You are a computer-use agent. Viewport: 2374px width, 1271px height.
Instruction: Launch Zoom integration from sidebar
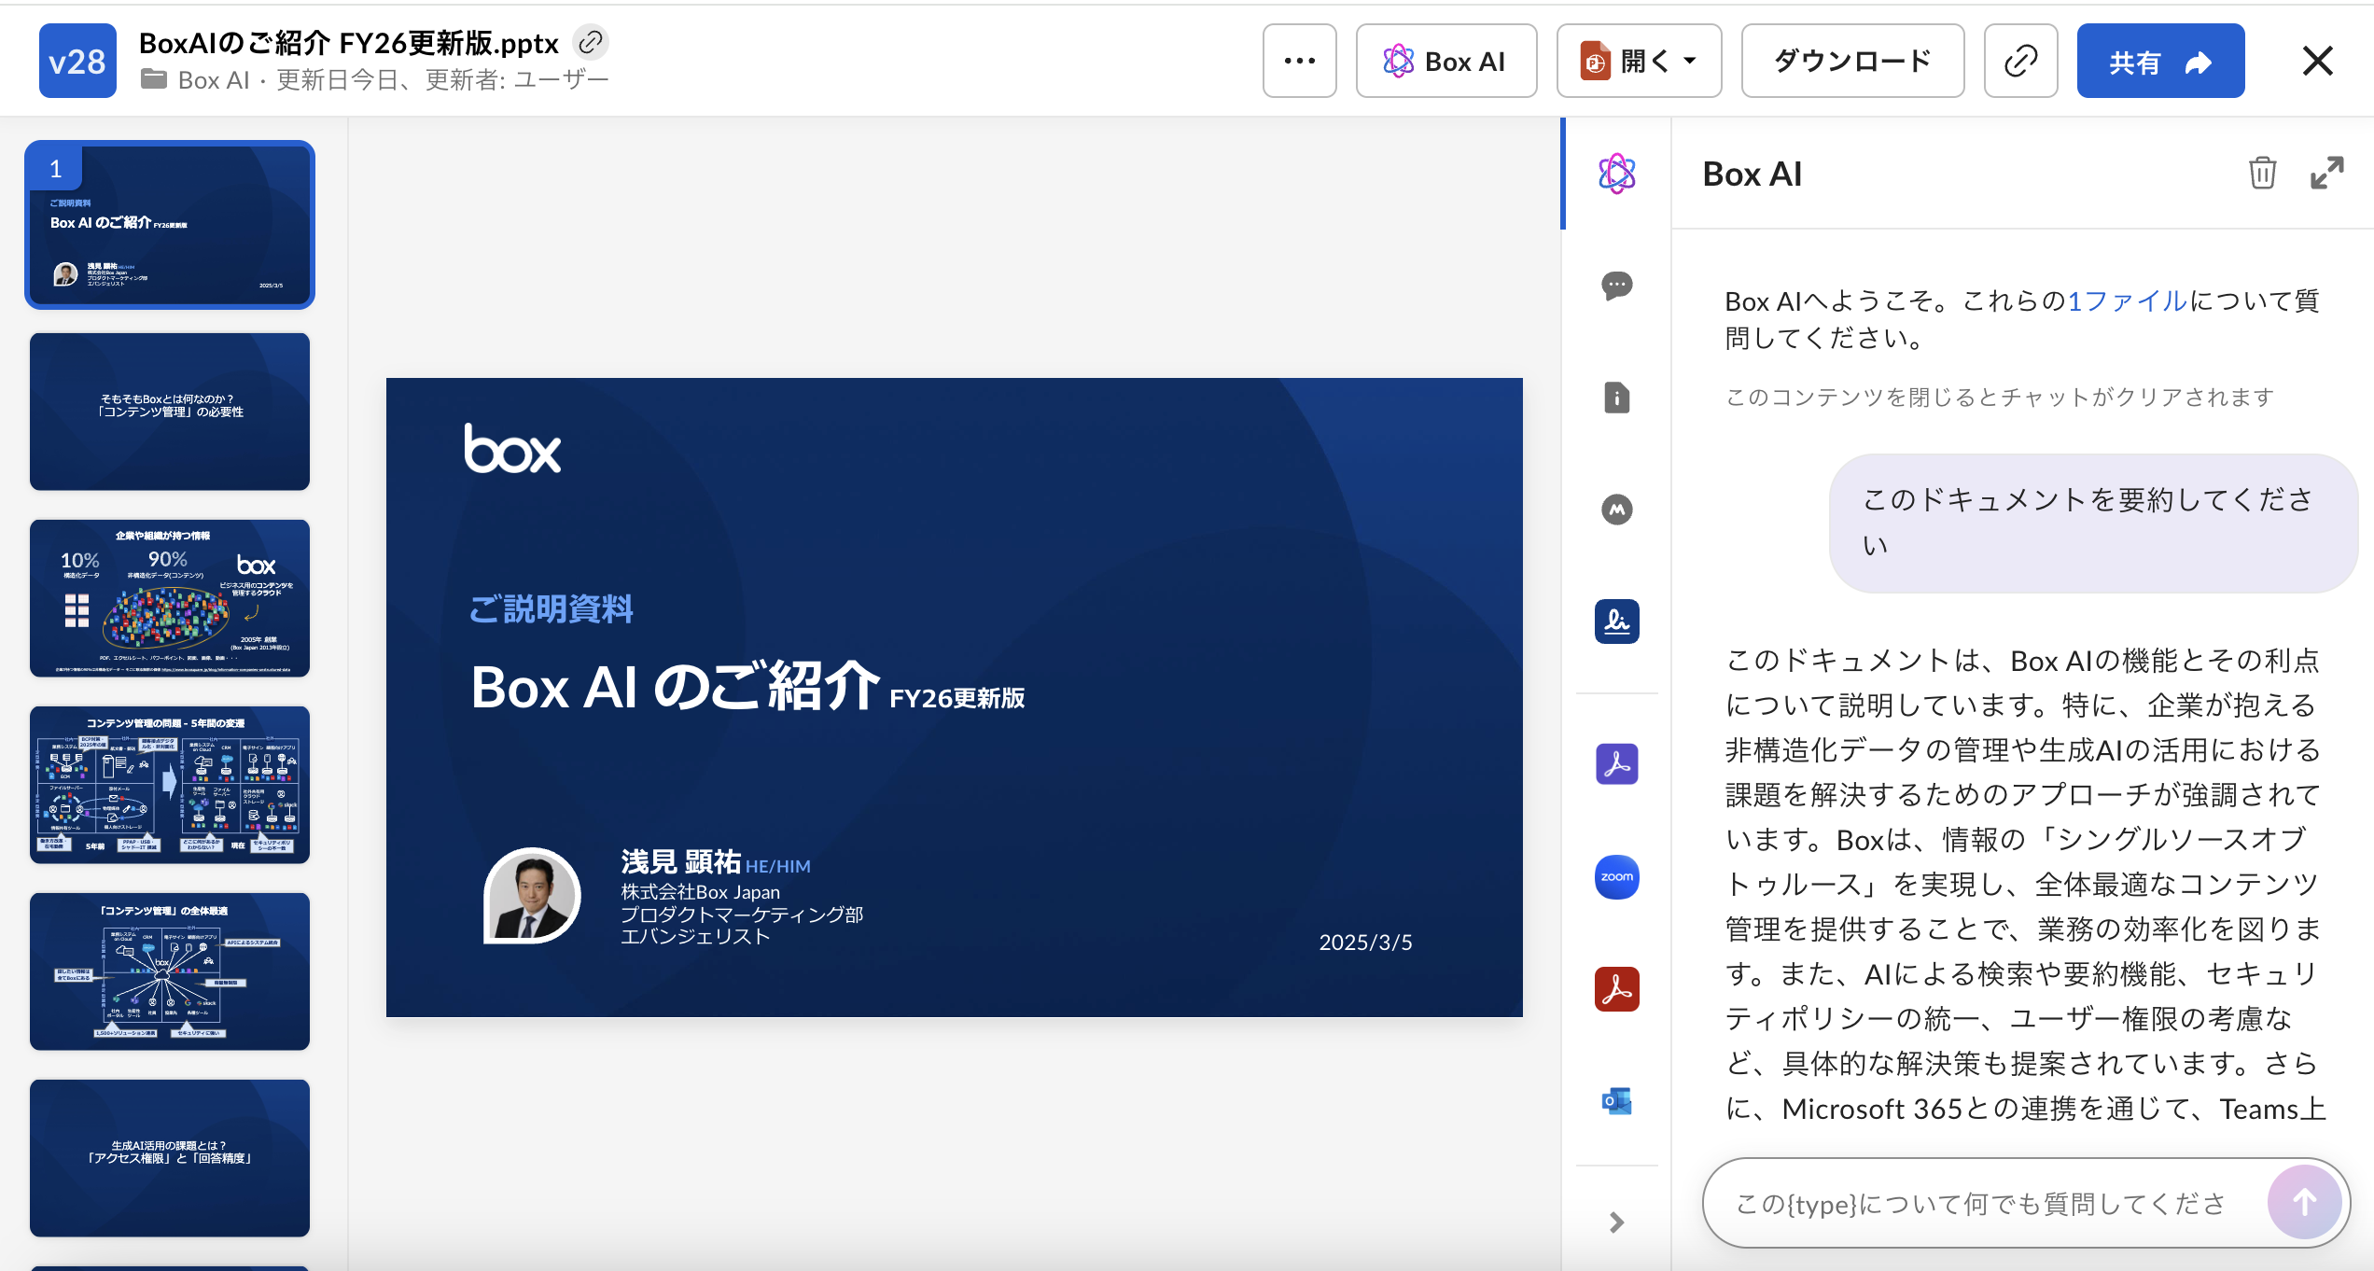[1616, 877]
